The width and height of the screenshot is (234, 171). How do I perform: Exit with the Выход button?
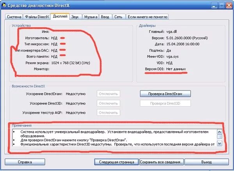[207, 162]
